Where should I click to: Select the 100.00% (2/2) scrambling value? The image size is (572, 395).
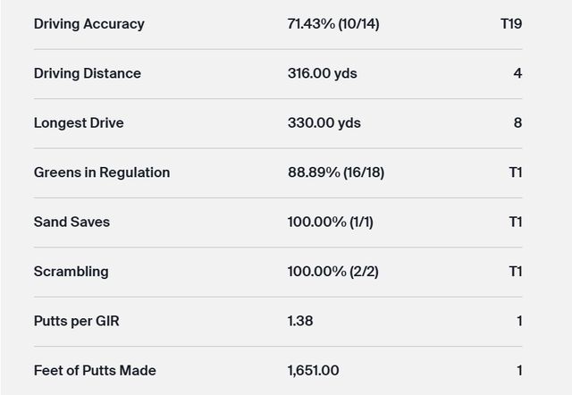pos(332,272)
